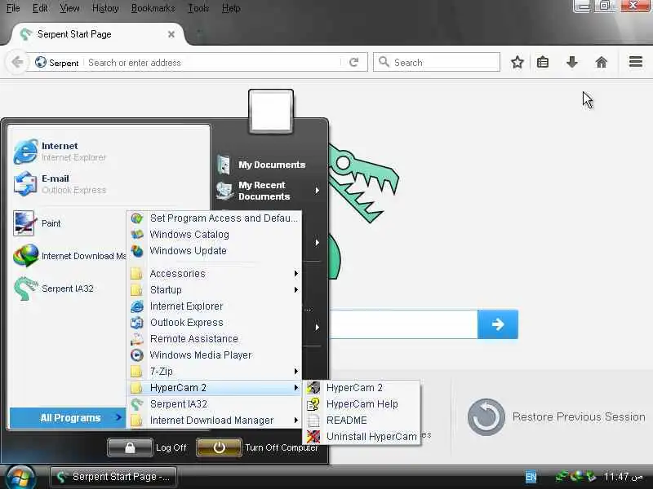Click the blue search arrow button
The width and height of the screenshot is (653, 489).
(x=498, y=324)
